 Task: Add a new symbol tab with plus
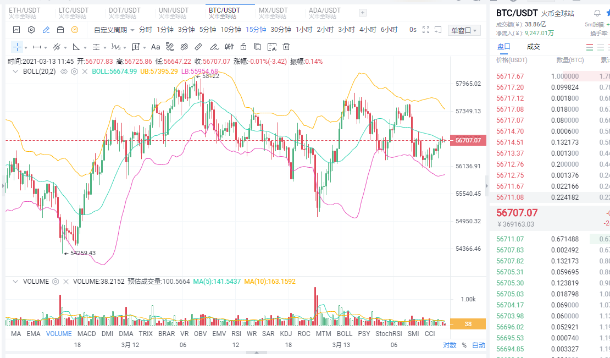pos(362,13)
